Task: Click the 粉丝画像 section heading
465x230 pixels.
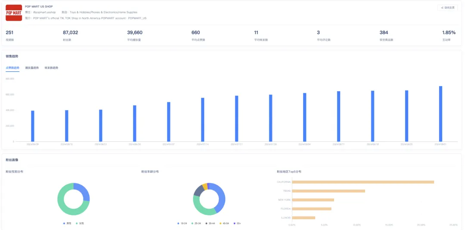Action: coord(12,160)
